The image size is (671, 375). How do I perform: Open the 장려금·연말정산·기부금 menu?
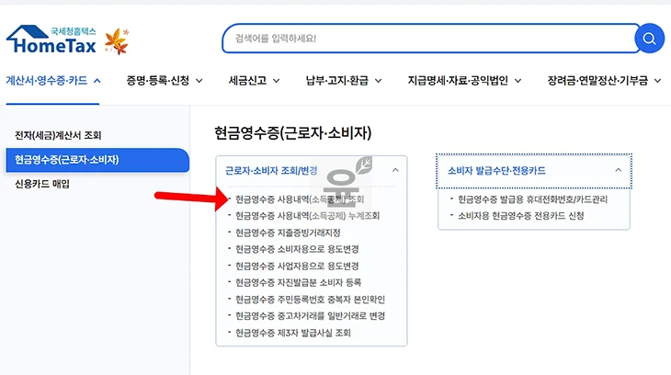pos(603,81)
